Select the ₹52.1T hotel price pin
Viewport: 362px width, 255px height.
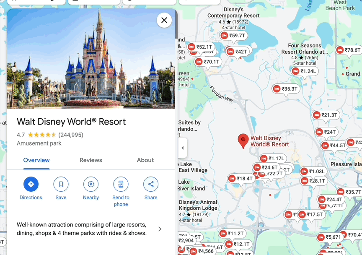tap(201, 47)
